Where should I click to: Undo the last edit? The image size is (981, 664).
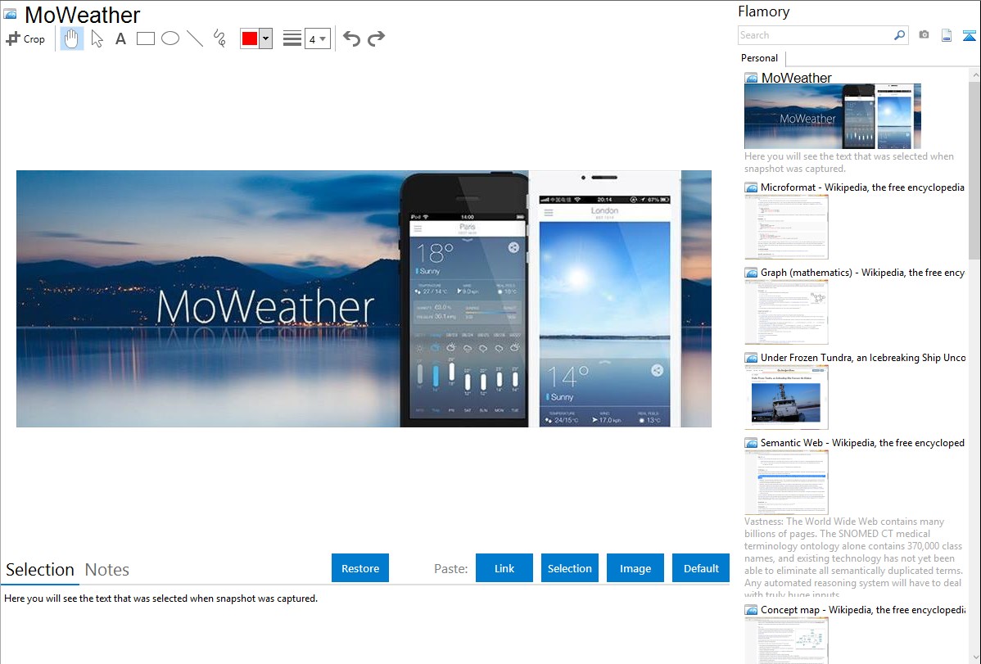(x=351, y=38)
